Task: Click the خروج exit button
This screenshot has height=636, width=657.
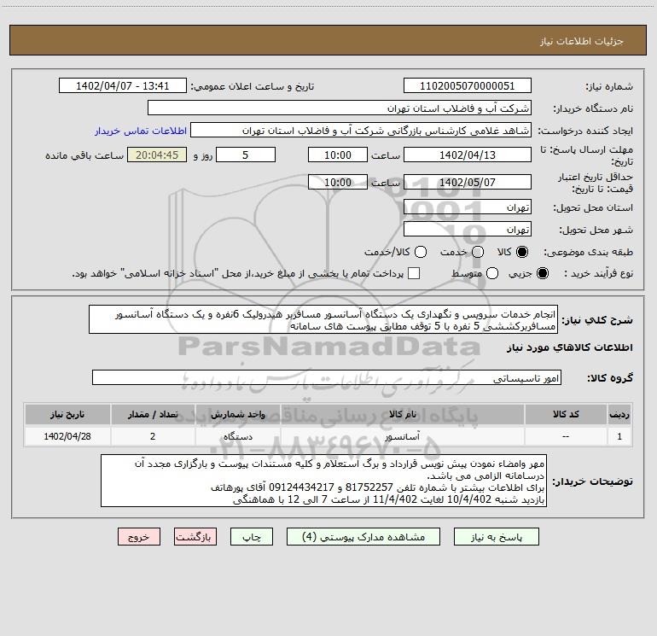Action: tap(139, 537)
